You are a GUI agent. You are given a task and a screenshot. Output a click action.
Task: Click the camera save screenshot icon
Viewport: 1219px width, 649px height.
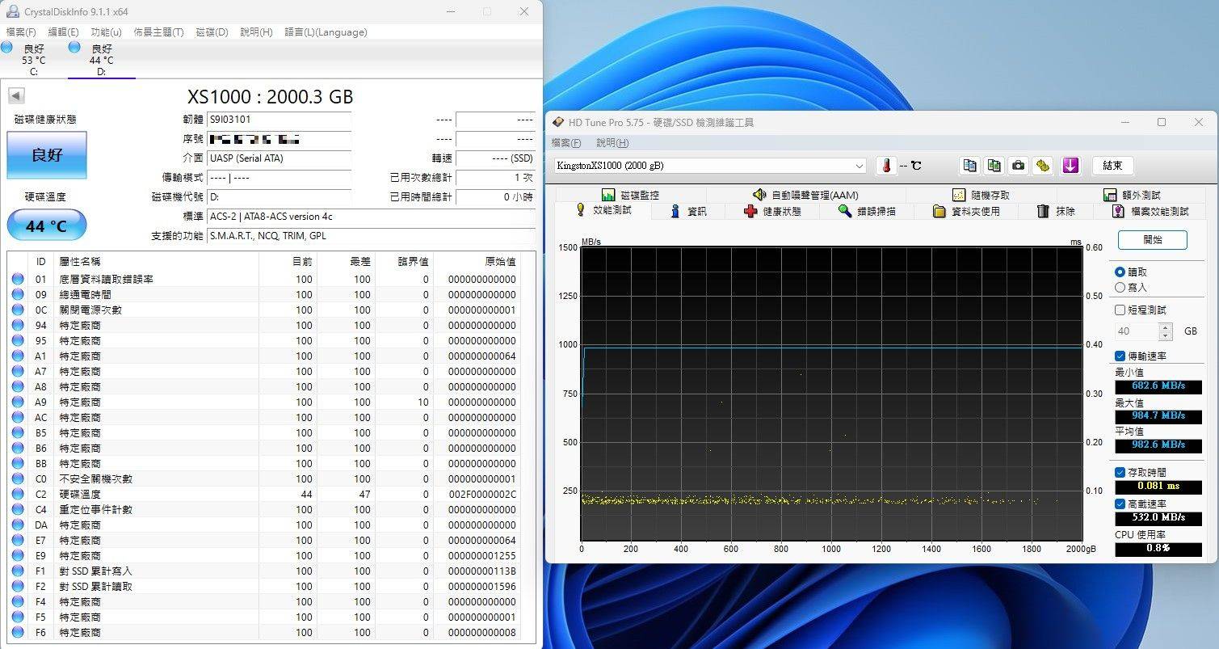point(1019,166)
